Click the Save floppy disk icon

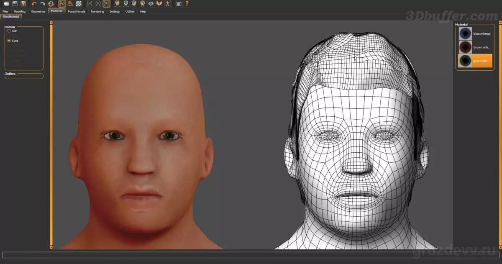(x=15, y=3)
